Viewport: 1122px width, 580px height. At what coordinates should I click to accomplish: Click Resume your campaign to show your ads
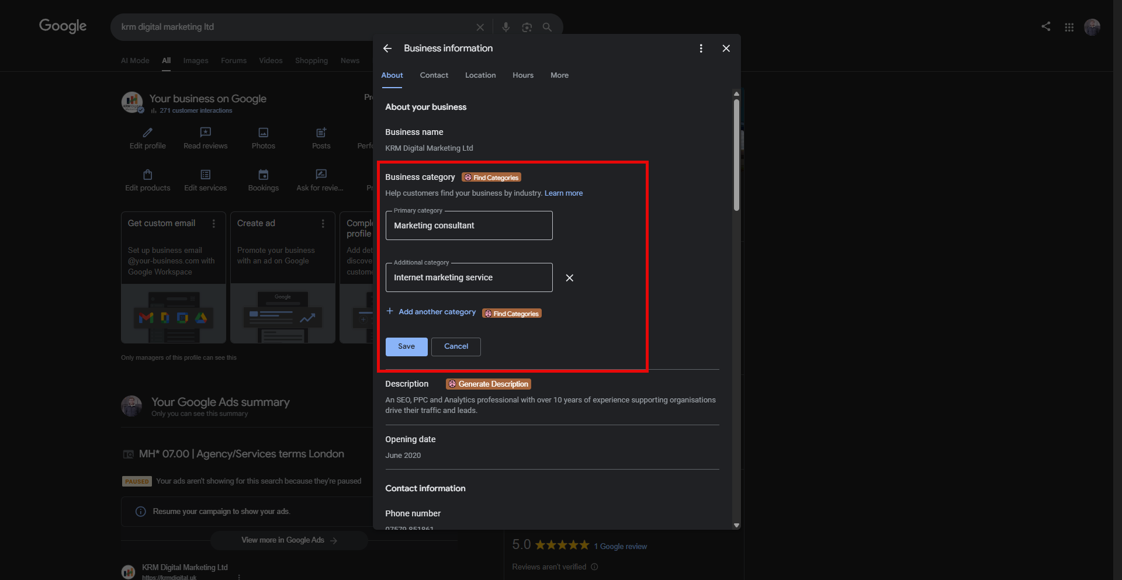pos(221,512)
